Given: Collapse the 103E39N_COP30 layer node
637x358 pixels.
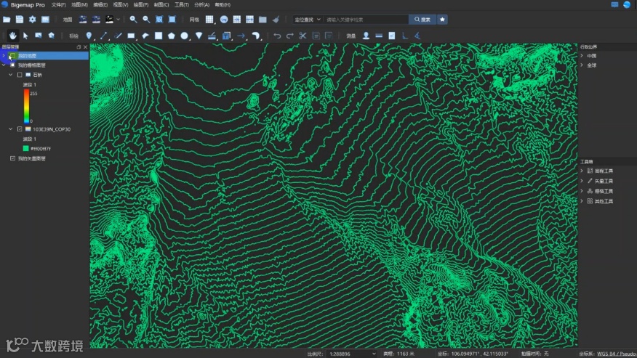Looking at the screenshot, I should tap(11, 129).
